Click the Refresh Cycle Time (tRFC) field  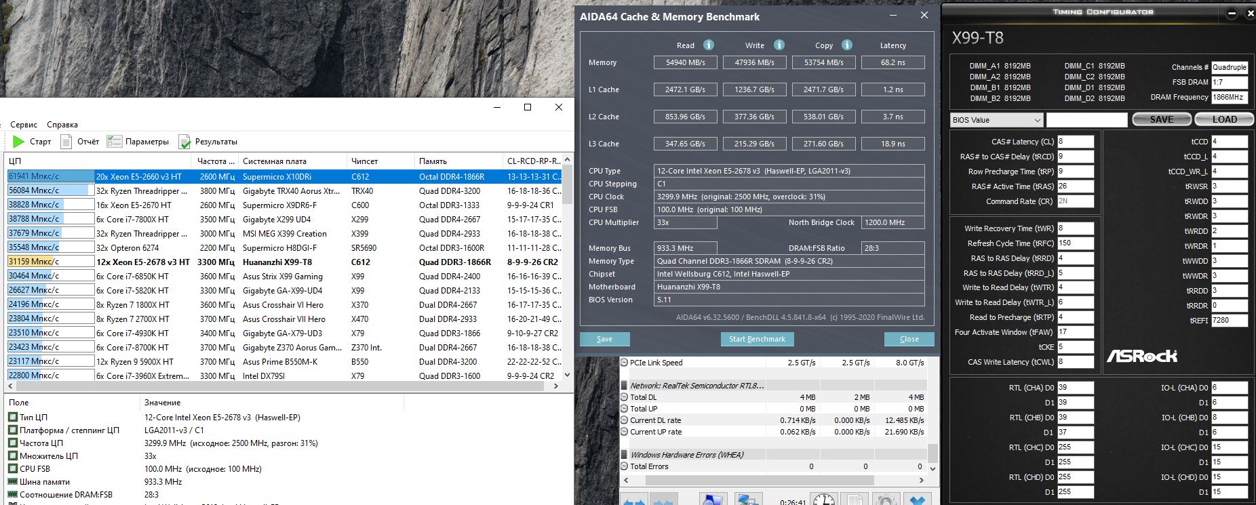(x=1076, y=243)
